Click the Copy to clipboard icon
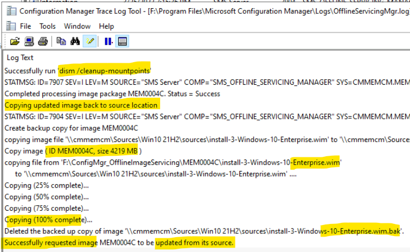Screen dimensions: 410x252 61,41
